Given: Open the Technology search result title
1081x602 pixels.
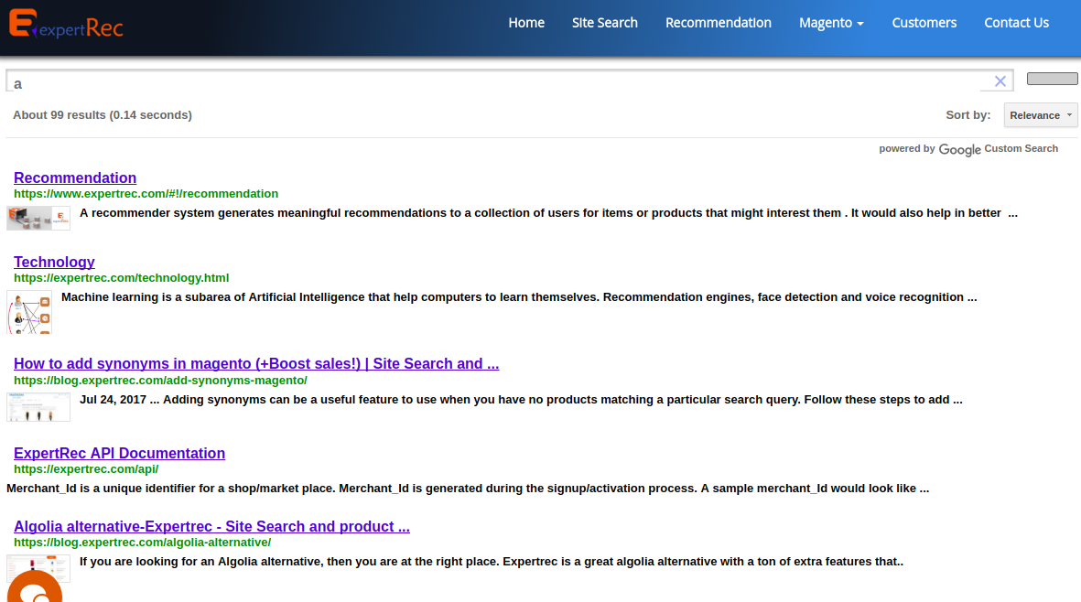Looking at the screenshot, I should (x=54, y=262).
